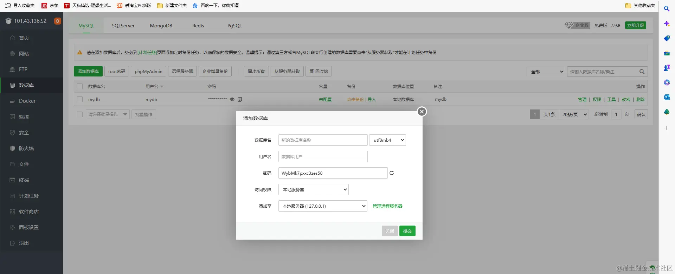Image resolution: width=675 pixels, height=274 pixels.
Task: Open the 全部 filter dropdown
Action: 546,72
